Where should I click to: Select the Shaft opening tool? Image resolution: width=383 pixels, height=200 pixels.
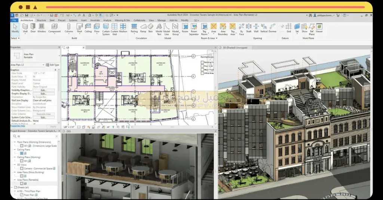[249, 28]
